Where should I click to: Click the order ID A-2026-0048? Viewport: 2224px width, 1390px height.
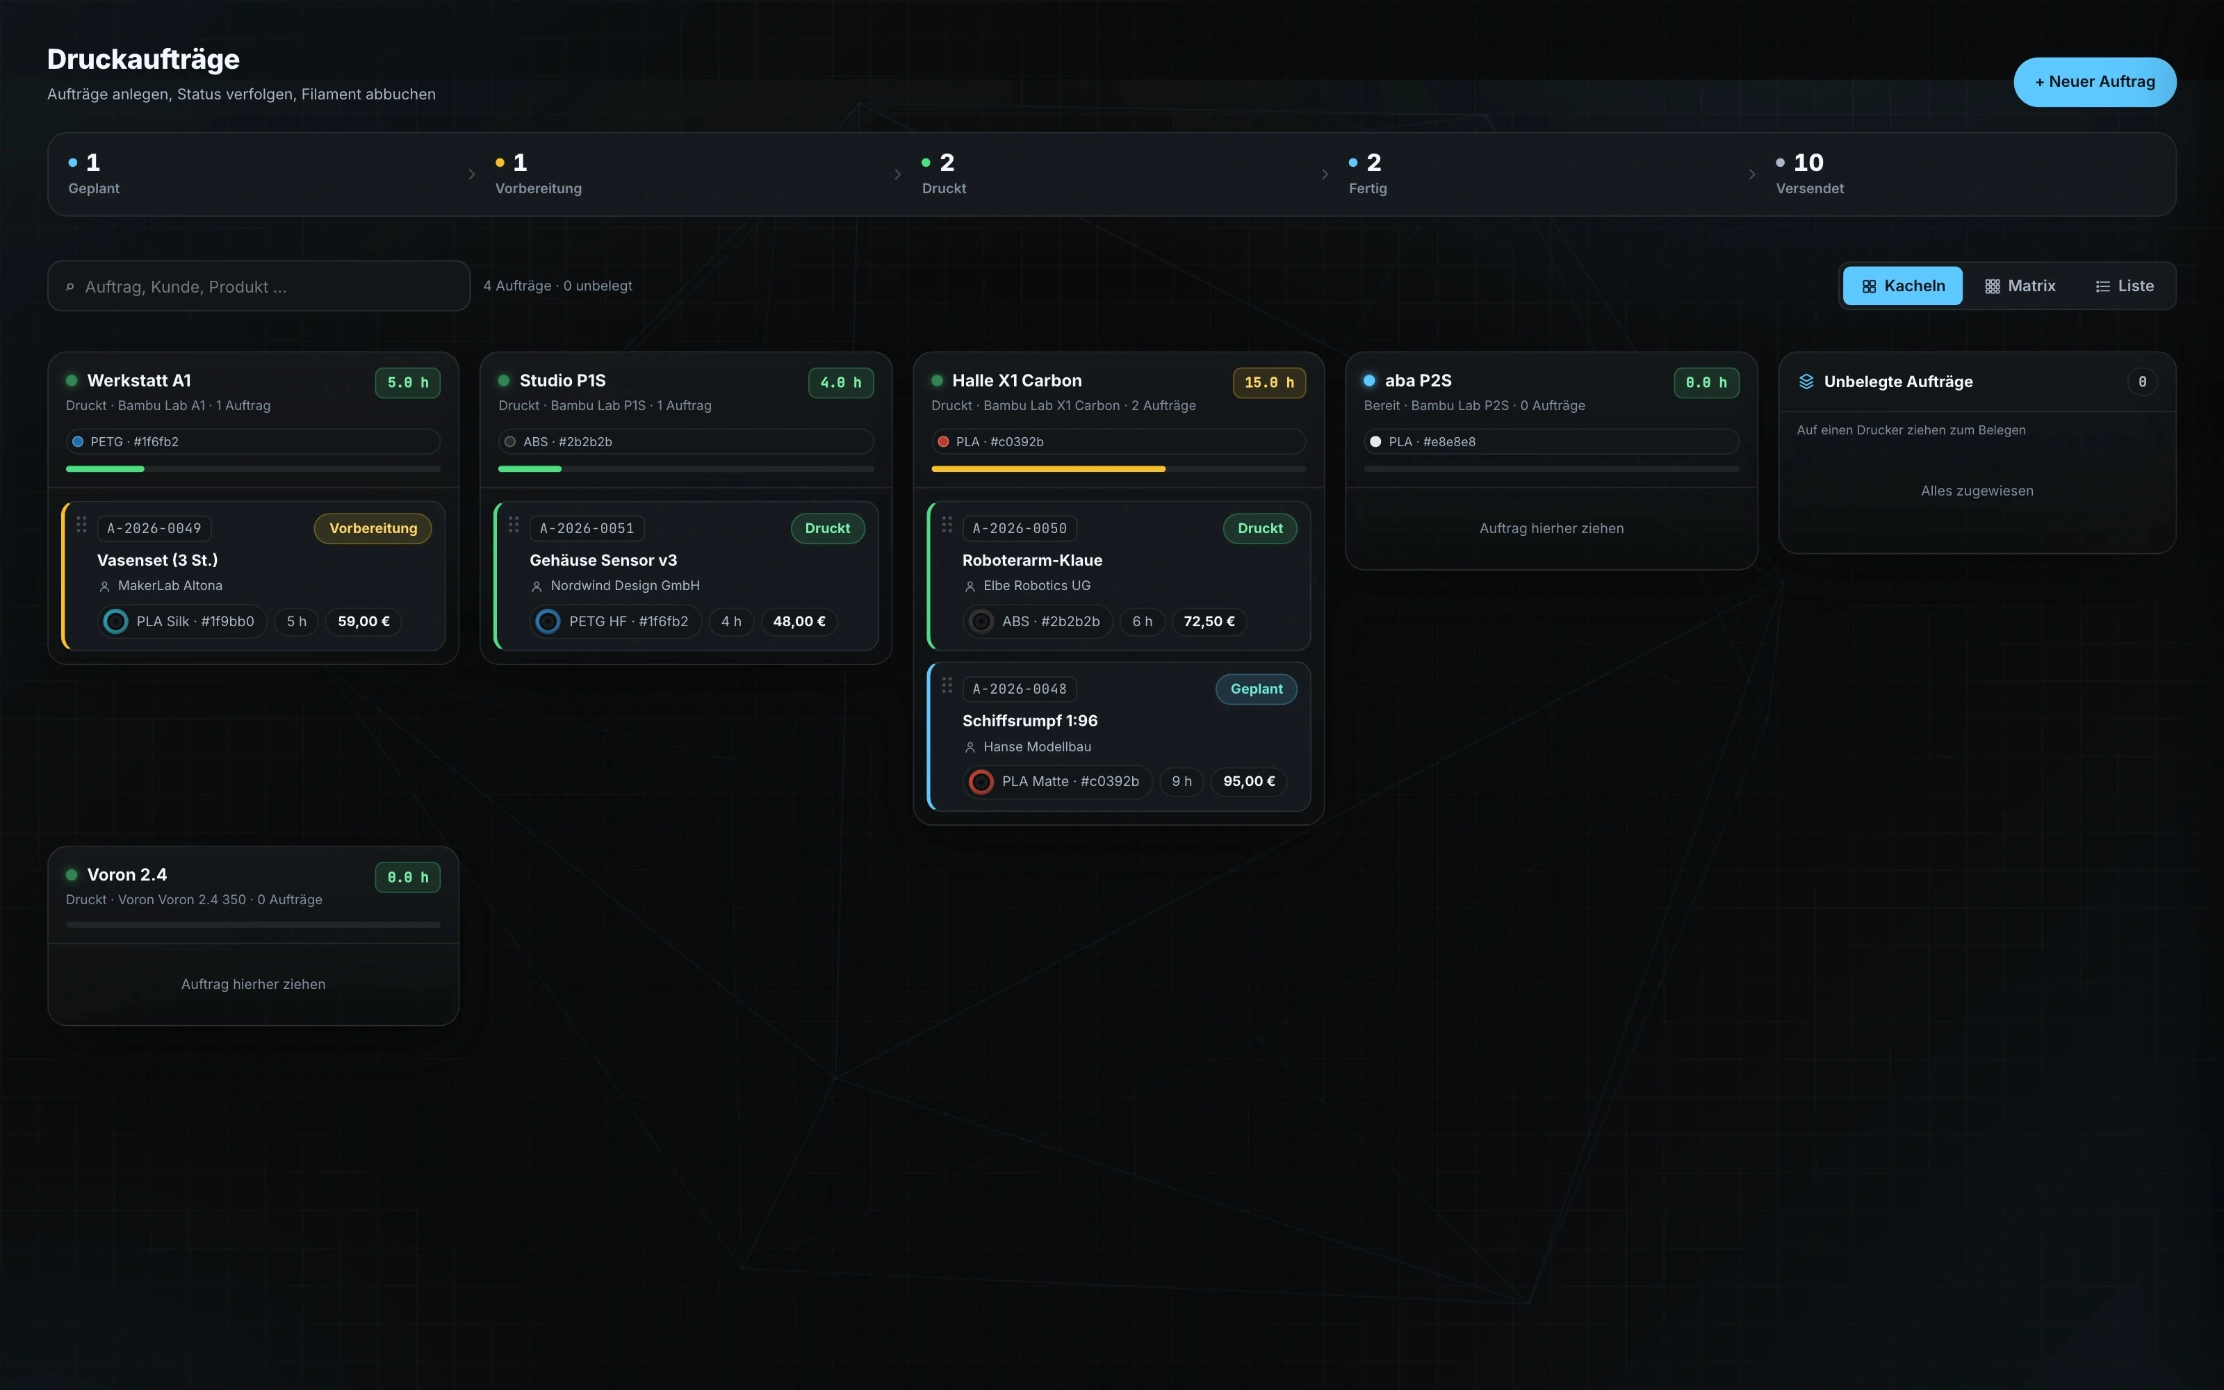pos(1019,689)
